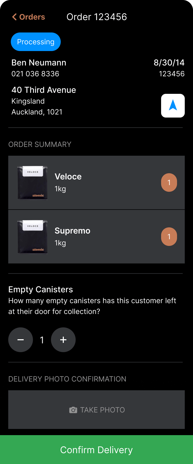Image resolution: width=193 pixels, height=464 pixels.
Task: Tap the 40 Third Avenue address
Action: [44, 90]
